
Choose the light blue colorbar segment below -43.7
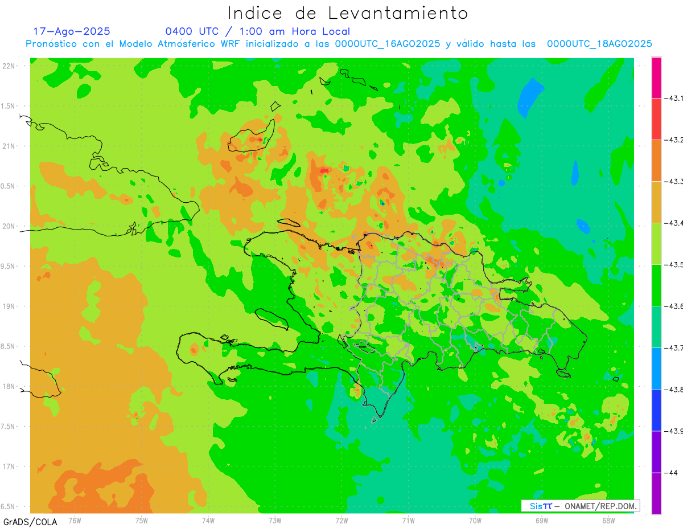[x=656, y=369]
